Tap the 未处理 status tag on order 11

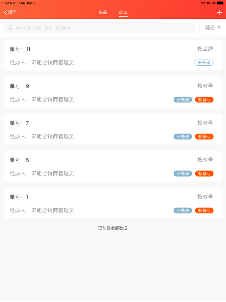pos(204,62)
